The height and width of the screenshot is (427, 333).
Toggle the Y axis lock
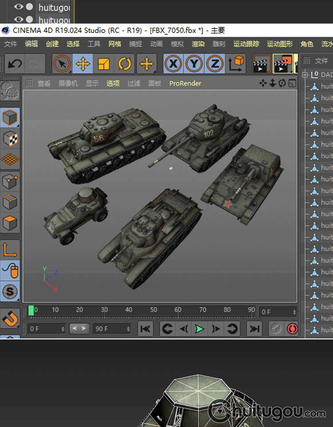[194, 64]
